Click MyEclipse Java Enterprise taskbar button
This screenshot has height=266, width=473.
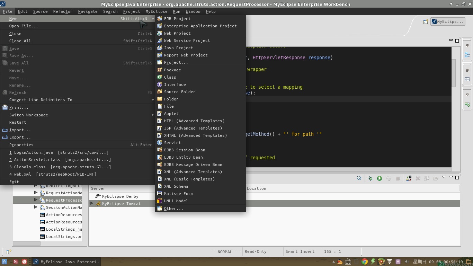(x=66, y=262)
